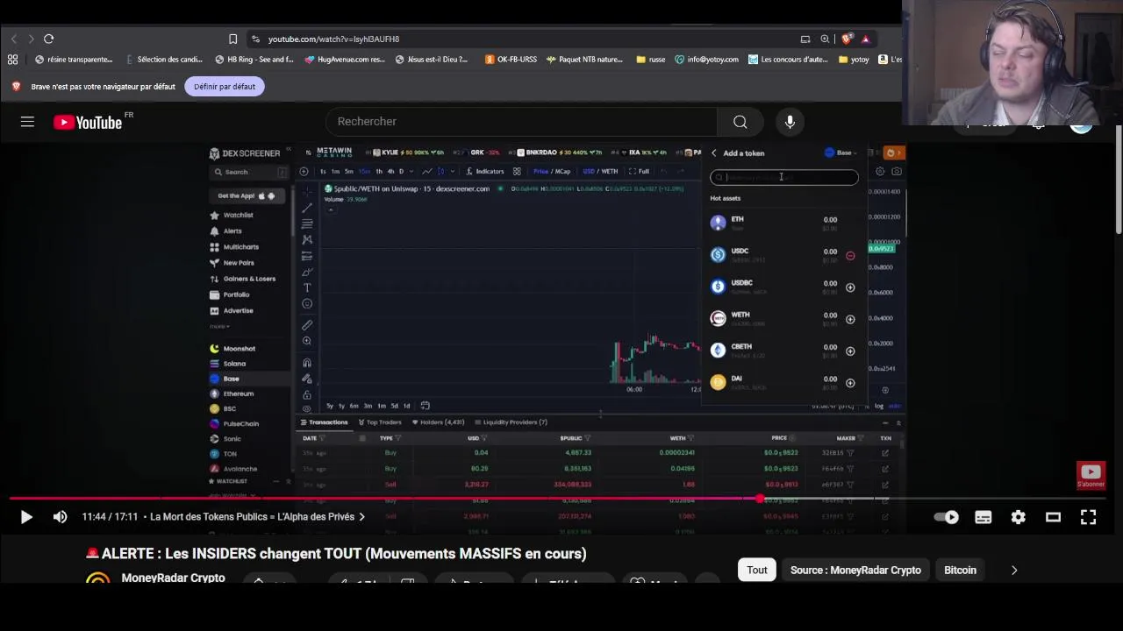This screenshot has width=1123, height=631.
Task: Click the Dexscreener Search field
Action: (248, 172)
